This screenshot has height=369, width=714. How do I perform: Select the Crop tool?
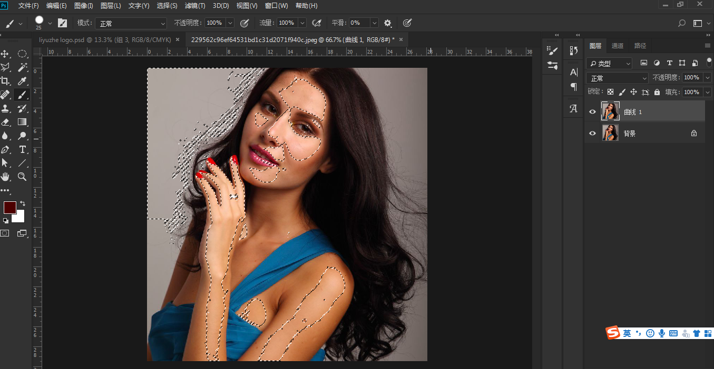coord(5,81)
